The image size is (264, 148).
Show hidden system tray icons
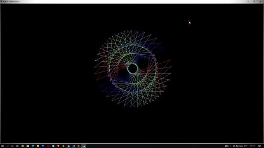click(x=231, y=146)
